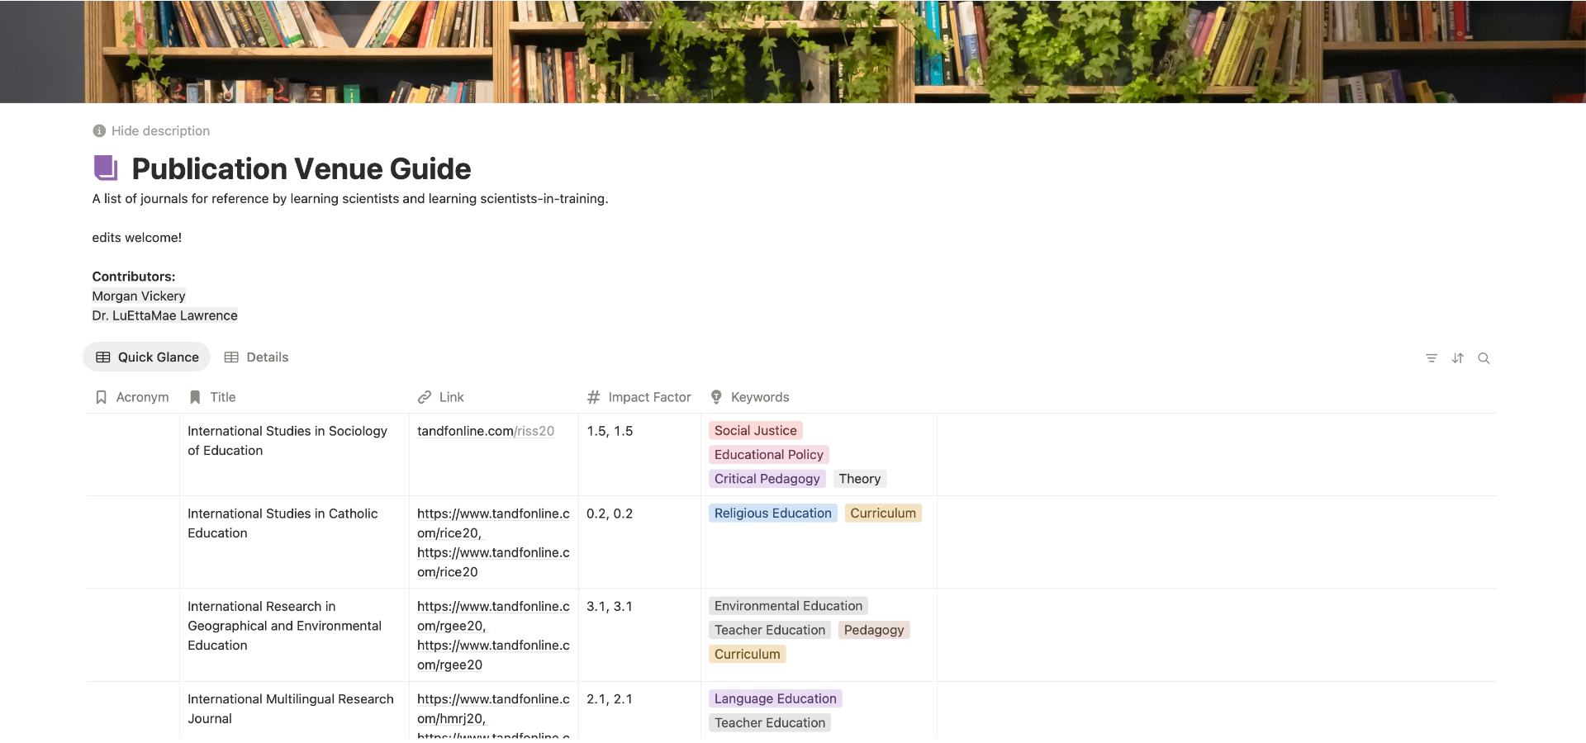Select the Environmental Education tag
Screen dimensions: 1586x743
tap(789, 605)
